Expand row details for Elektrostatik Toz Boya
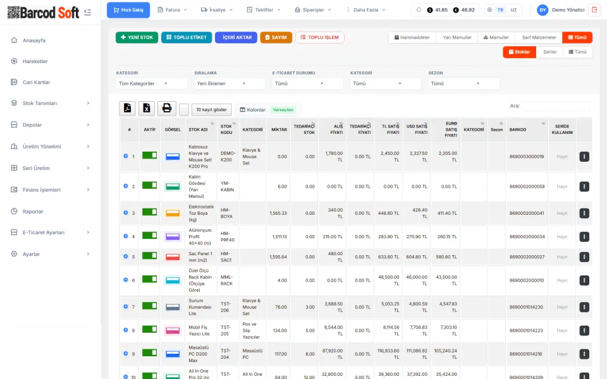Viewport: 607px width, 379px height. coord(126,213)
